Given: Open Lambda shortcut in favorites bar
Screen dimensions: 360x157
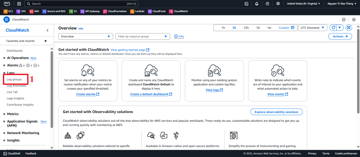Looking at the screenshot, I should 137,11.
